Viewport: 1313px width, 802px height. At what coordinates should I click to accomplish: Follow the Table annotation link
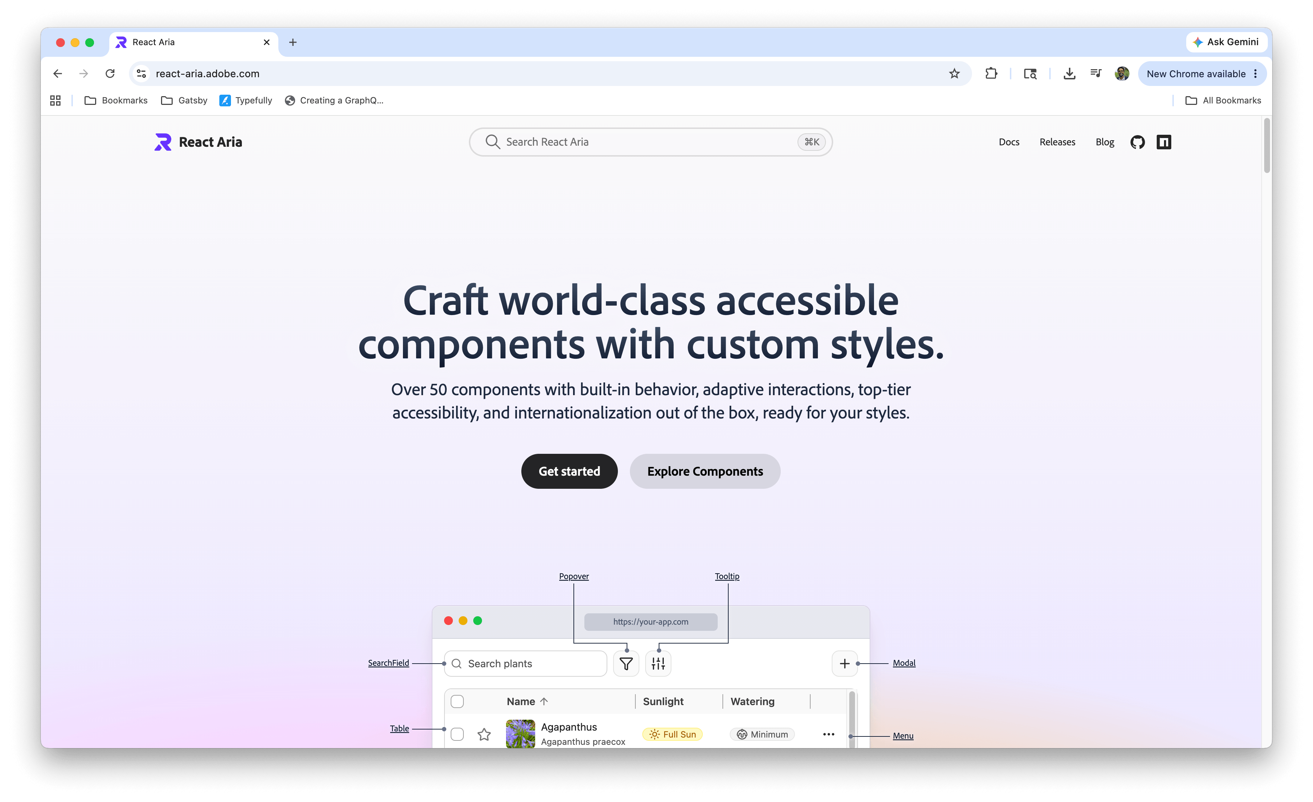click(x=399, y=728)
